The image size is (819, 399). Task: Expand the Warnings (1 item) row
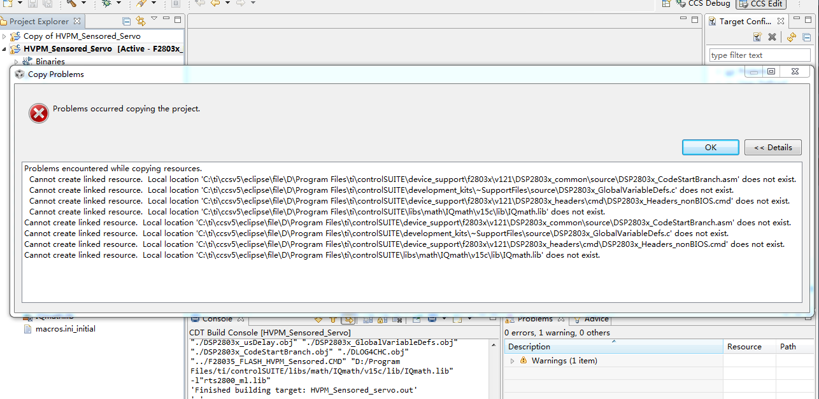tap(513, 361)
